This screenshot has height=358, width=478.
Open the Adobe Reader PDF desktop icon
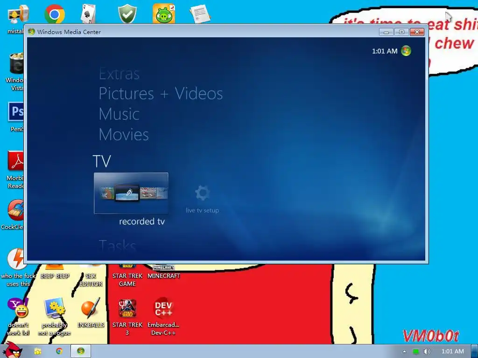click(x=16, y=160)
